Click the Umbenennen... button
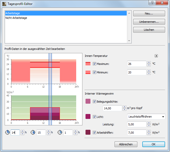170x152 pixels. 149,22
